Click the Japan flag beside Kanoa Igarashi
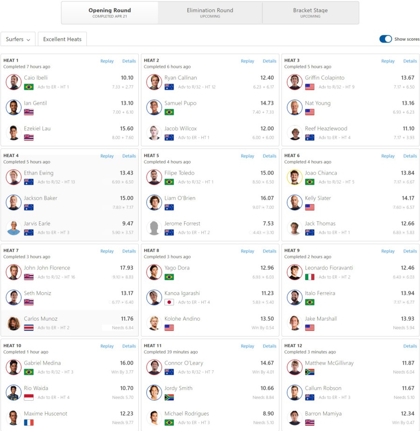 click(169, 302)
